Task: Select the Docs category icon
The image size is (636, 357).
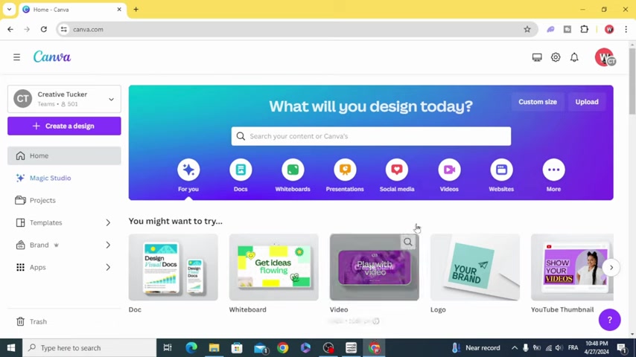Action: 241,170
